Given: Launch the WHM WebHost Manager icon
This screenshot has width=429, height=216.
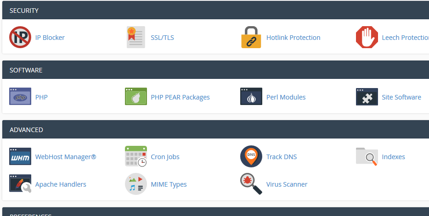Looking at the screenshot, I should (20, 156).
